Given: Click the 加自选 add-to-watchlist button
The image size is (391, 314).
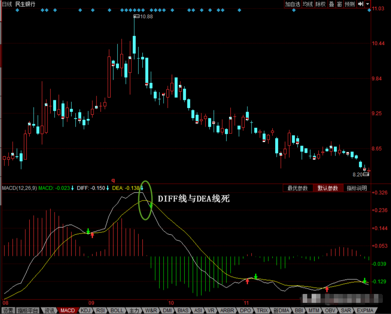Looking at the screenshot, I should coord(292,4).
